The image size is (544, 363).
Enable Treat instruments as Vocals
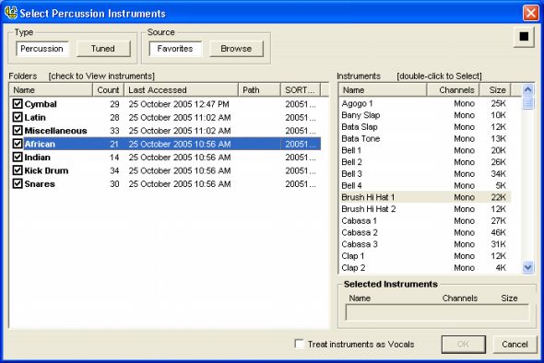[299, 344]
